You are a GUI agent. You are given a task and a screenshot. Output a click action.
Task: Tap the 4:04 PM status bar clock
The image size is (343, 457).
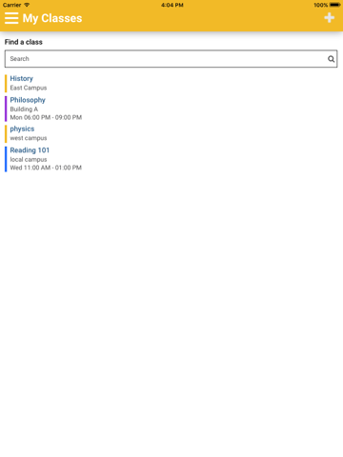(171, 5)
